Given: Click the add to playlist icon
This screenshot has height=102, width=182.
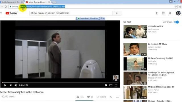Looking at the screenshot, I should (111, 97).
